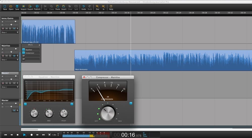Open effects for the Intro/Outro track
The width and height of the screenshot is (252, 138).
(x=14, y=28)
